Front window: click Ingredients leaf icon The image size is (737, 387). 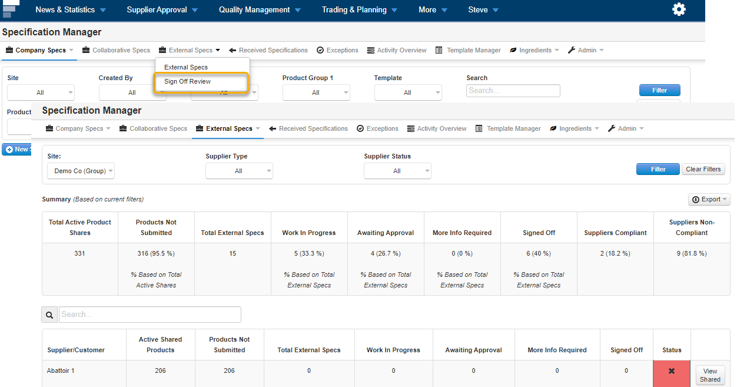(x=553, y=128)
